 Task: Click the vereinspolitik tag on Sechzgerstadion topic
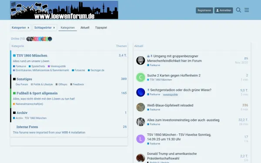pos(170,95)
